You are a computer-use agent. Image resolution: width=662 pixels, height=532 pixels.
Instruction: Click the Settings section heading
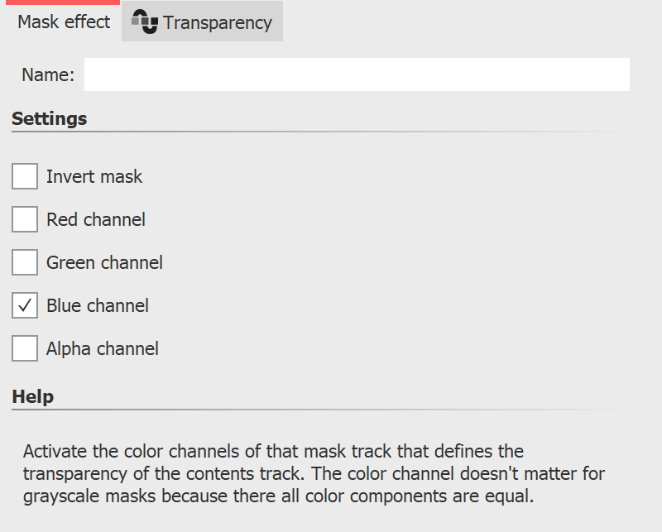click(49, 118)
